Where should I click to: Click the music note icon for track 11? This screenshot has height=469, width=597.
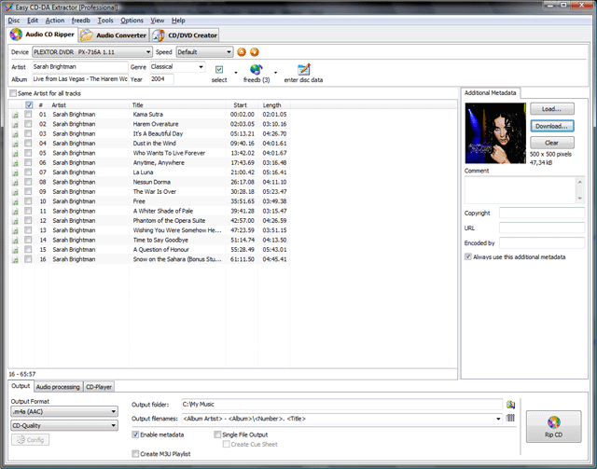coord(15,212)
